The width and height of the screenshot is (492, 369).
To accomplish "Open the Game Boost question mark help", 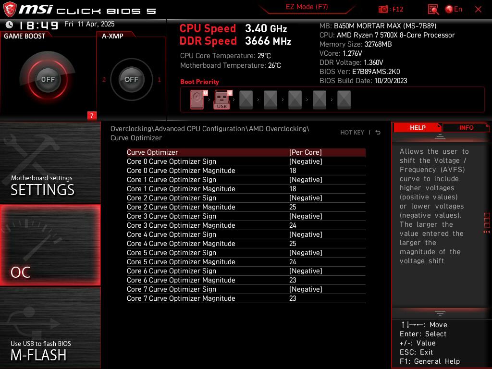I will [x=92, y=115].
